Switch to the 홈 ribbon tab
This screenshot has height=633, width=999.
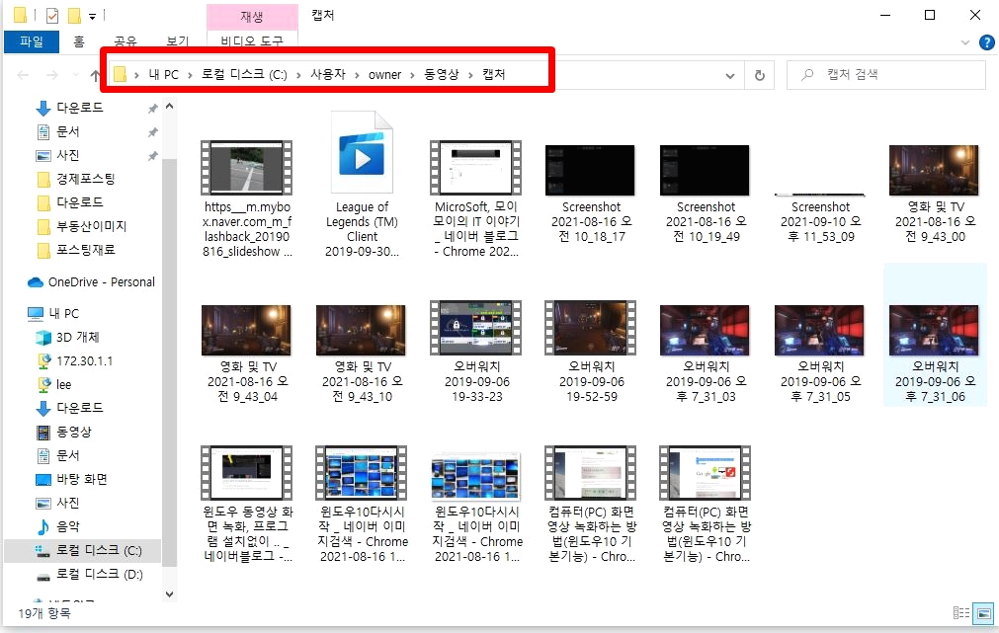click(x=78, y=41)
